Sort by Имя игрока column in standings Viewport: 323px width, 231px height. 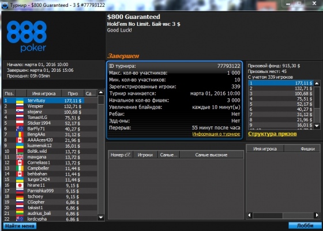point(44,94)
